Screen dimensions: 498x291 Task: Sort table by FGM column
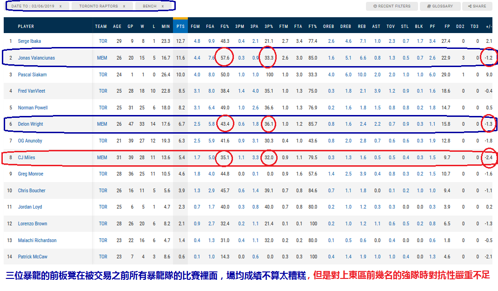195,27
